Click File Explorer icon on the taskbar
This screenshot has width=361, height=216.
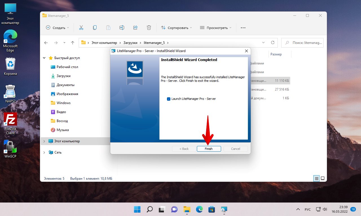coord(187,209)
